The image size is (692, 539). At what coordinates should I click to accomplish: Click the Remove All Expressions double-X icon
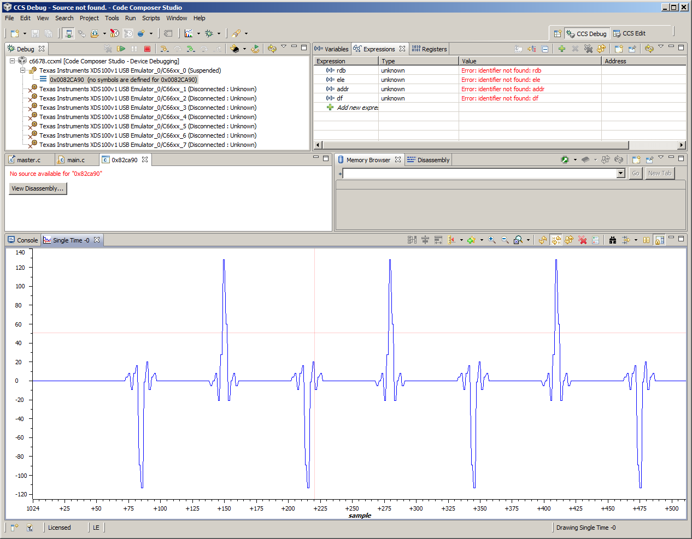[x=588, y=49]
